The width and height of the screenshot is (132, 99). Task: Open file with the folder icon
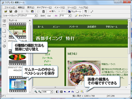6,11
